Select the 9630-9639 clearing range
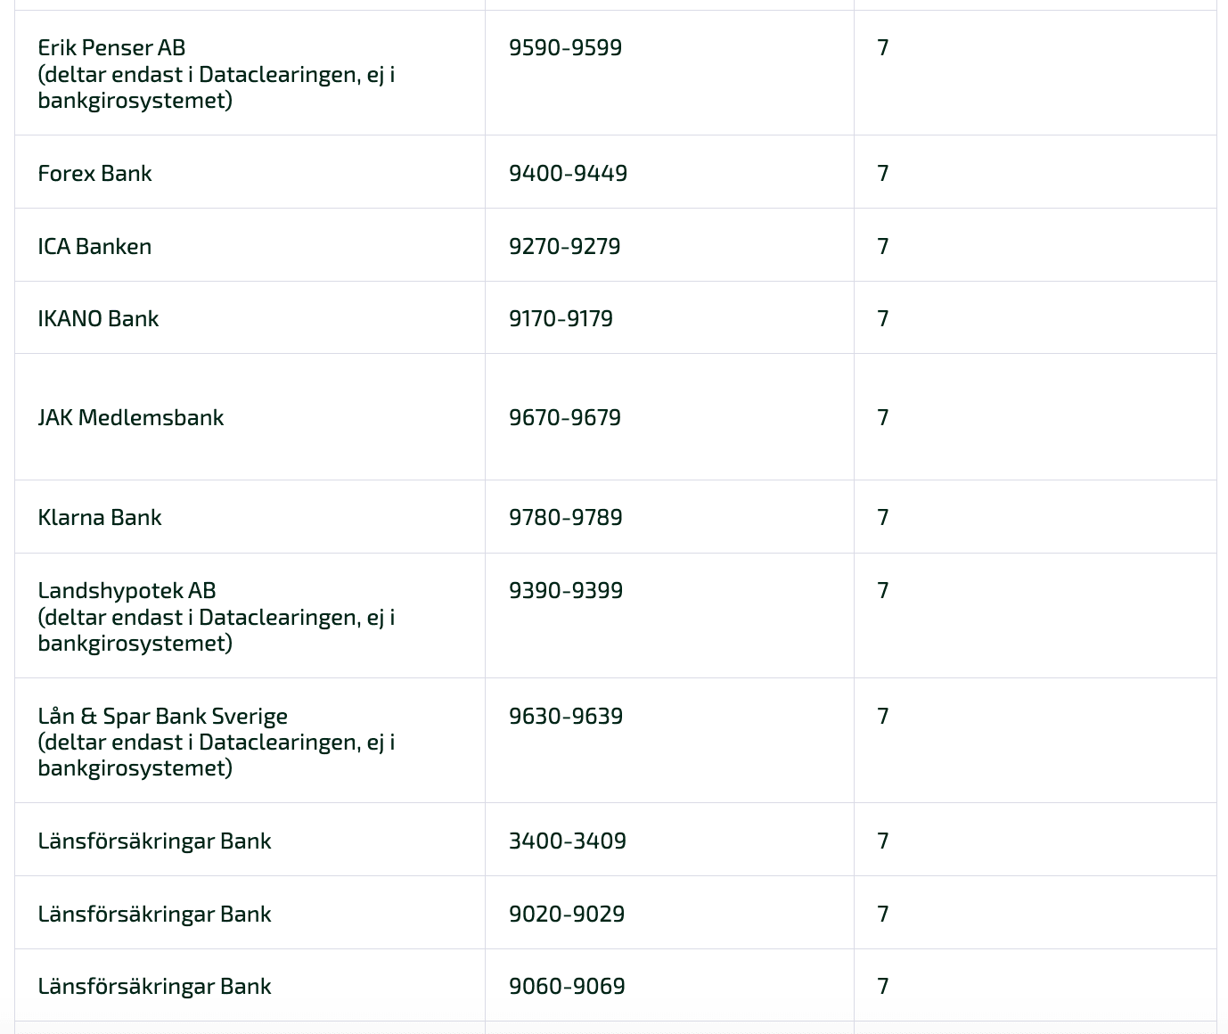 (x=566, y=716)
